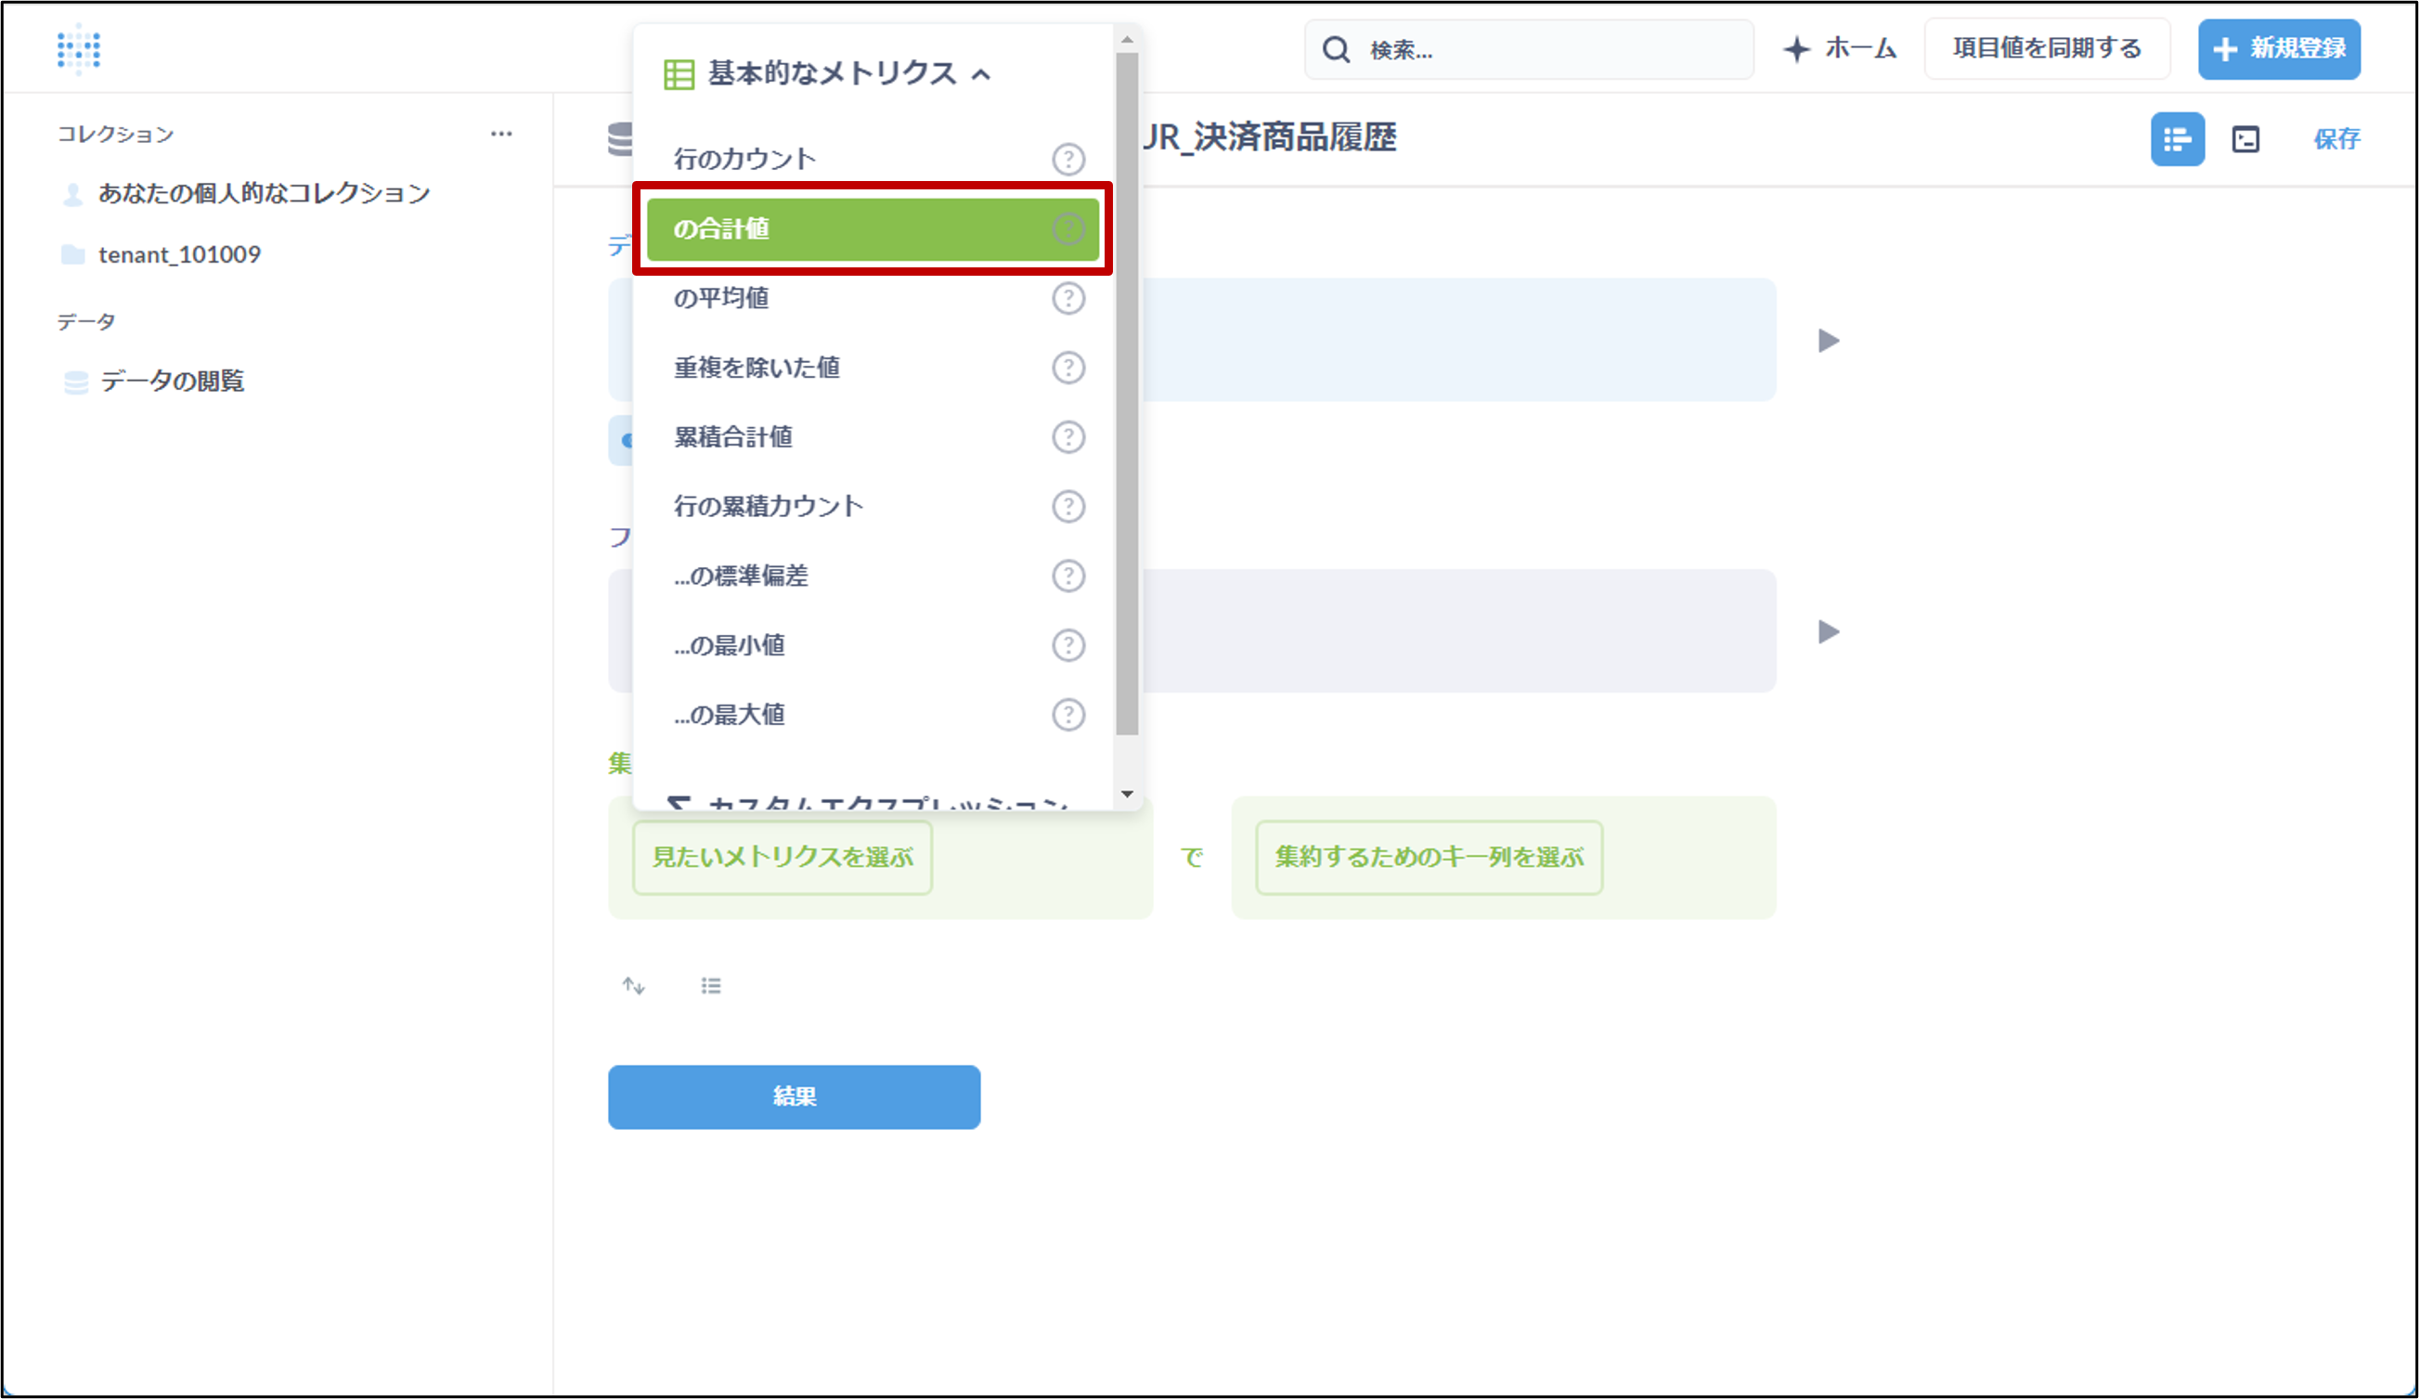Screen dimensions: 2419x1399
Task: Open 見たいメトリクスを選ぶ metric picker
Action: click(x=782, y=858)
